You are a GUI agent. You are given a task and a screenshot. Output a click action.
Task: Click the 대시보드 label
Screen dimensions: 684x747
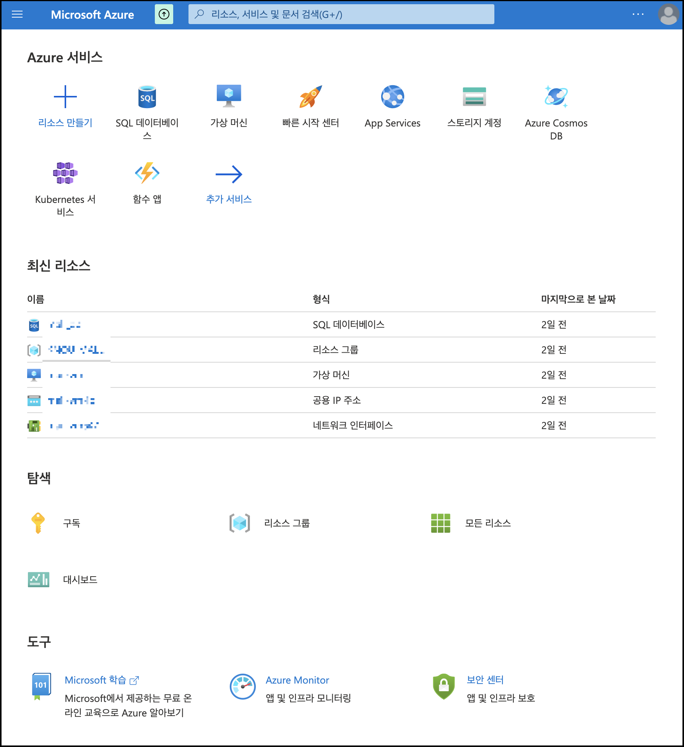[80, 580]
